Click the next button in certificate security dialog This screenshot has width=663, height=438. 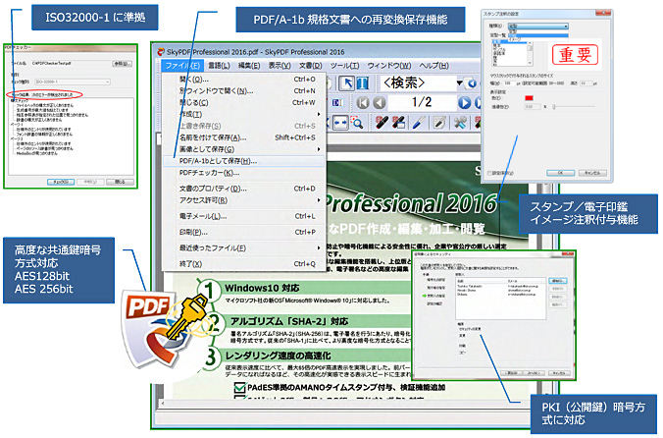point(534,373)
